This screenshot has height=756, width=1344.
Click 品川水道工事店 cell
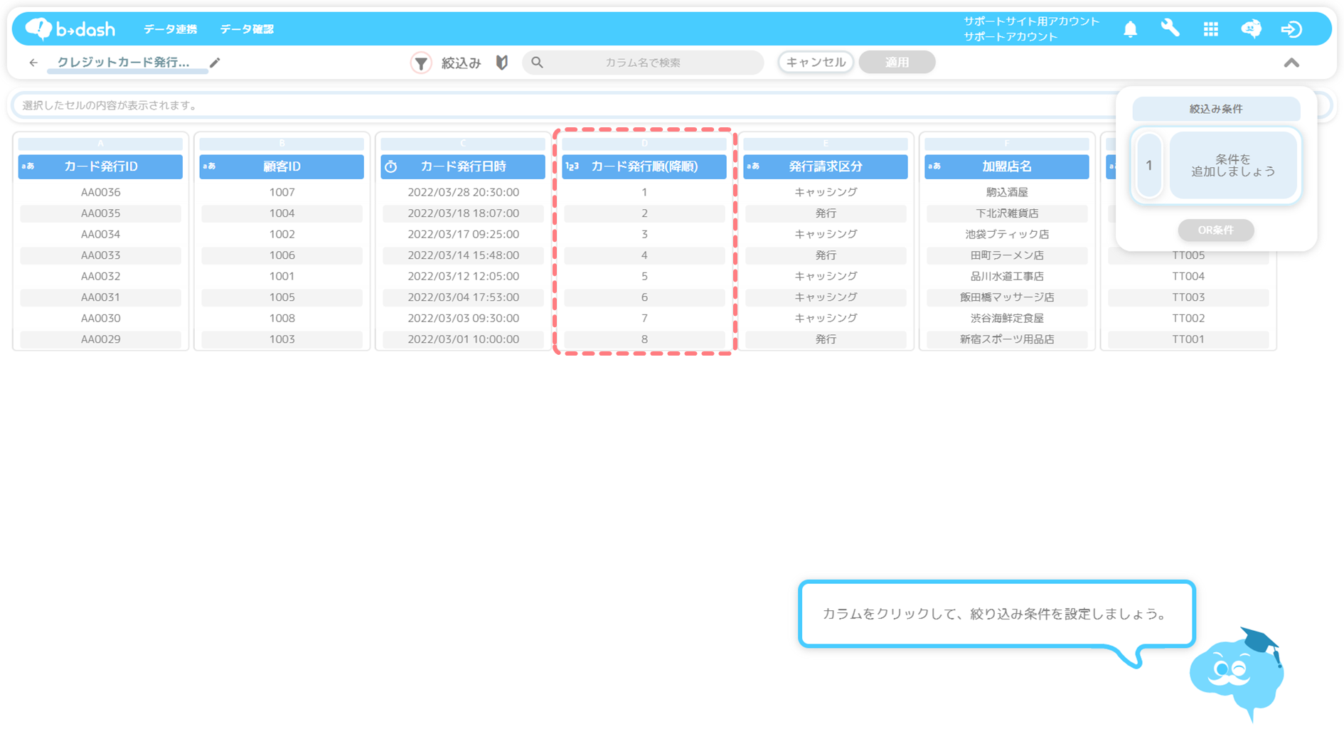(x=1007, y=276)
